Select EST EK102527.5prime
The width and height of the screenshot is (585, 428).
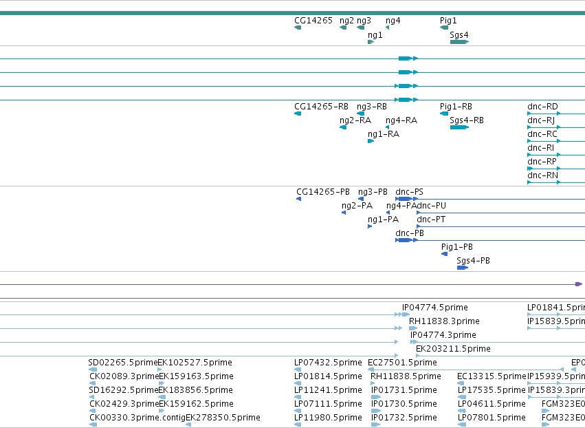click(195, 363)
